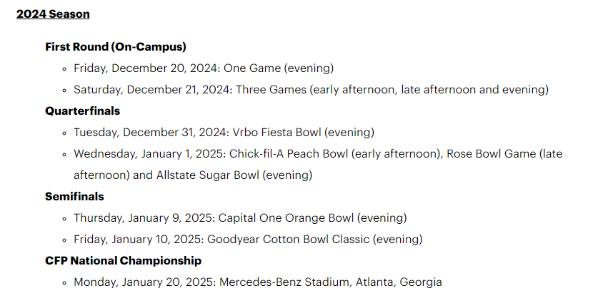The height and width of the screenshot is (308, 593).
Task: Click the underlined "2024 Season" heading
Action: 53,14
